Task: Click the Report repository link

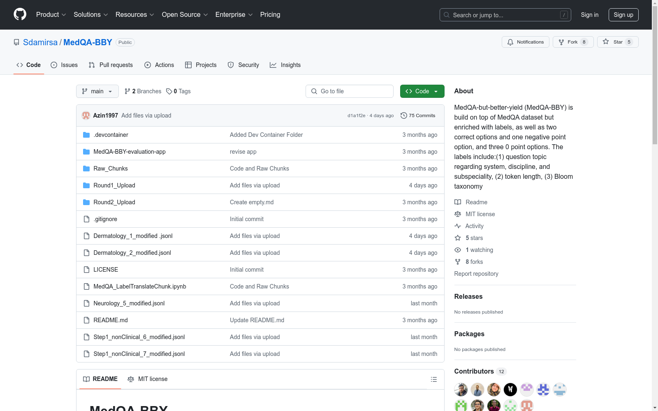Action: pos(476,274)
